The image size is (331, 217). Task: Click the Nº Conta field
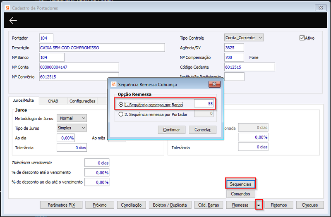coord(79,67)
